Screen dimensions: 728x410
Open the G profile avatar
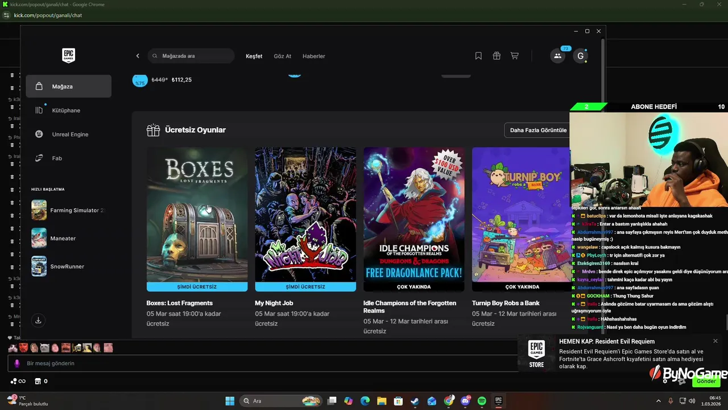pos(580,56)
